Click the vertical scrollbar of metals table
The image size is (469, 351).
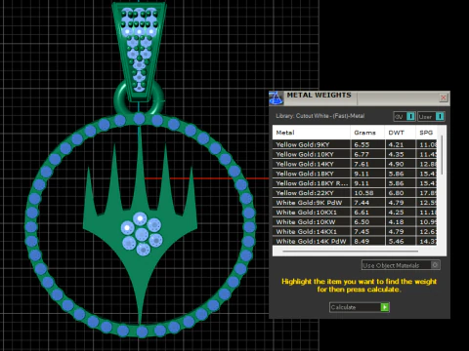[x=442, y=155]
